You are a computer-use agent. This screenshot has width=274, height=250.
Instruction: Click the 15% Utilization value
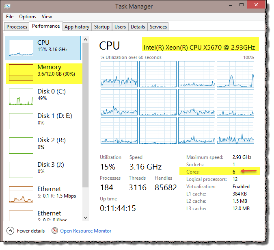[x=108, y=167]
